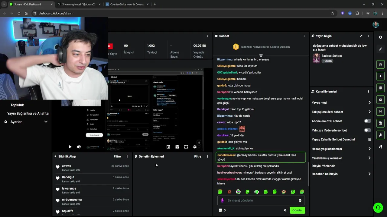Click the Sadece Sohbet category thumbnail

point(316,58)
